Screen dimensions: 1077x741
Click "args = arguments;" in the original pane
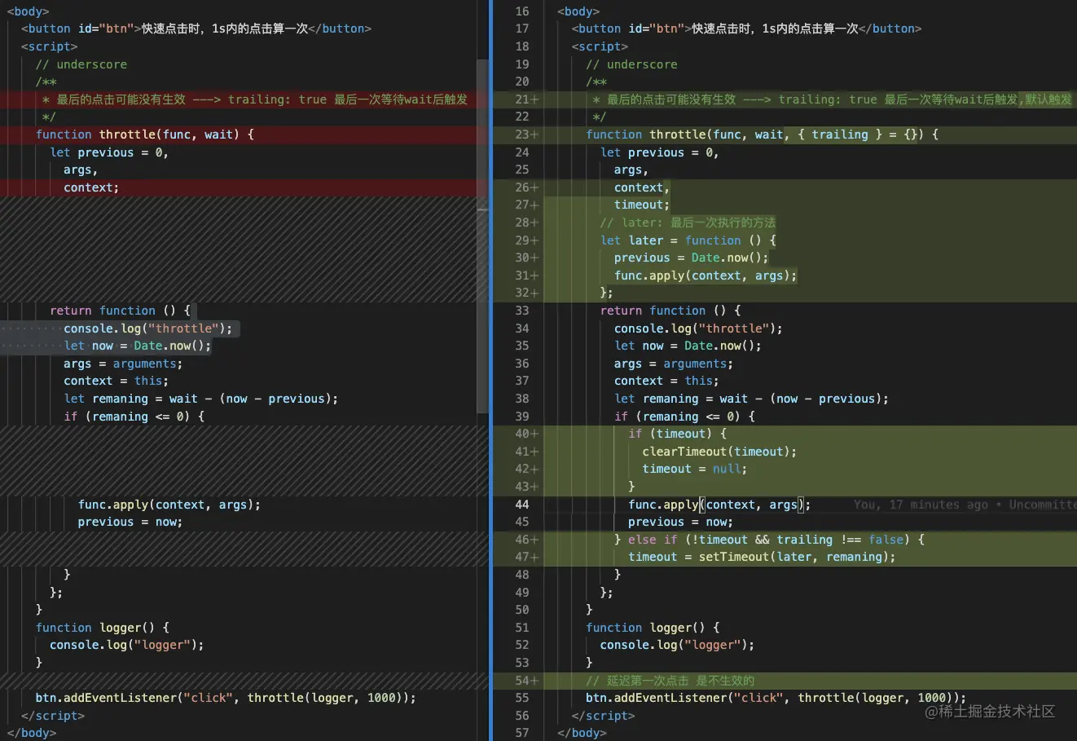(123, 364)
